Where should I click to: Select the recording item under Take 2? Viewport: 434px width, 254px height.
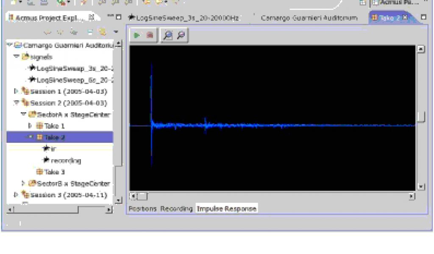[66, 160]
